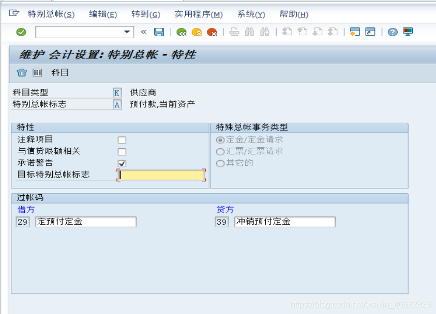Click the Next Page icon
Screen dimensions: 436x314
point(317,32)
